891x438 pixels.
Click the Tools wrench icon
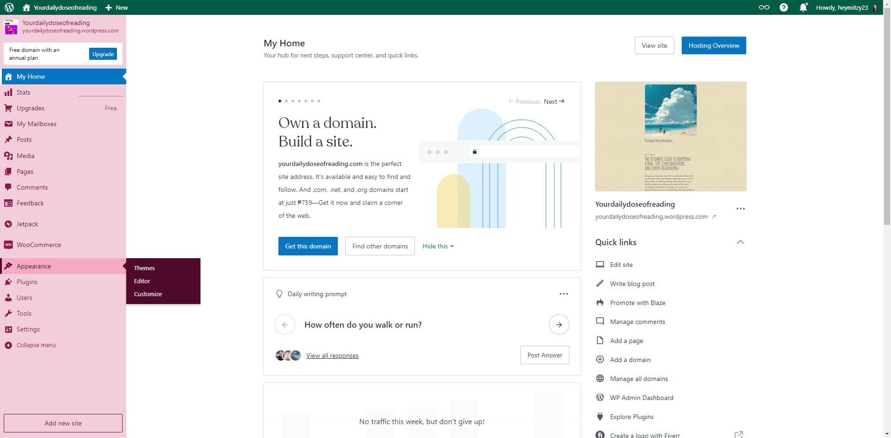click(x=8, y=313)
